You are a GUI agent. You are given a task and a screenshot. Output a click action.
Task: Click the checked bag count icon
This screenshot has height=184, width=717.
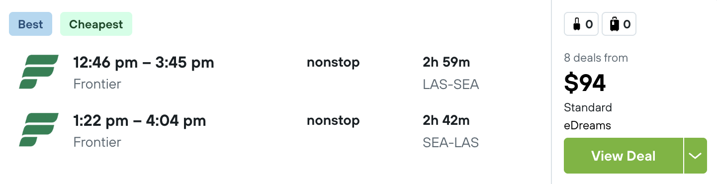coord(619,24)
